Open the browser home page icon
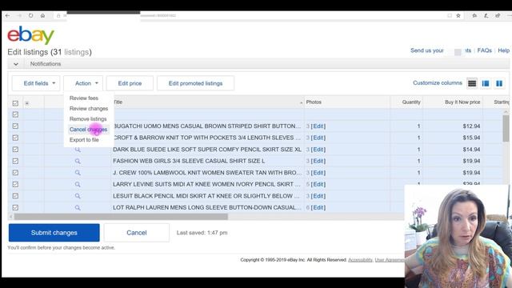This screenshot has height=288, width=512. pos(42,15)
